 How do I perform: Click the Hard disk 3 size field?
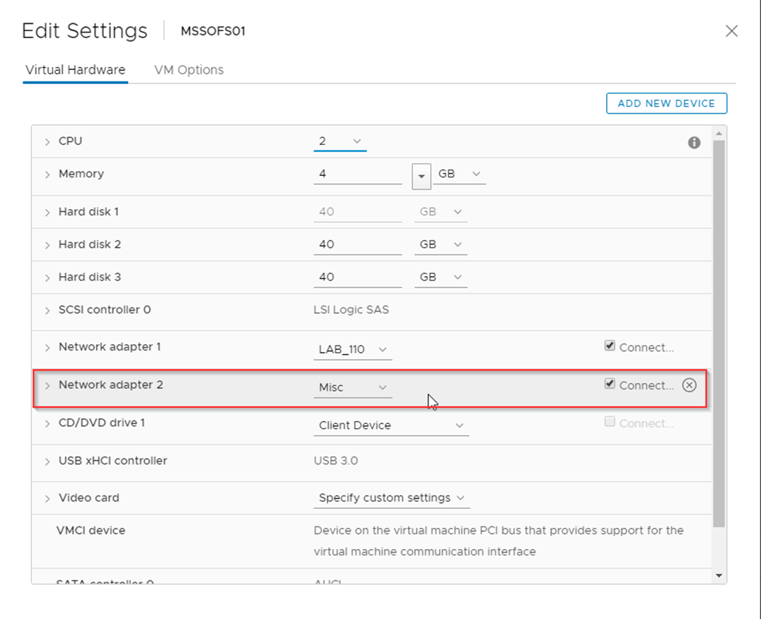tap(357, 277)
